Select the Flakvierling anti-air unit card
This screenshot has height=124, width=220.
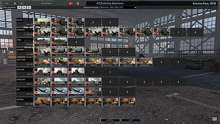tap(59, 72)
